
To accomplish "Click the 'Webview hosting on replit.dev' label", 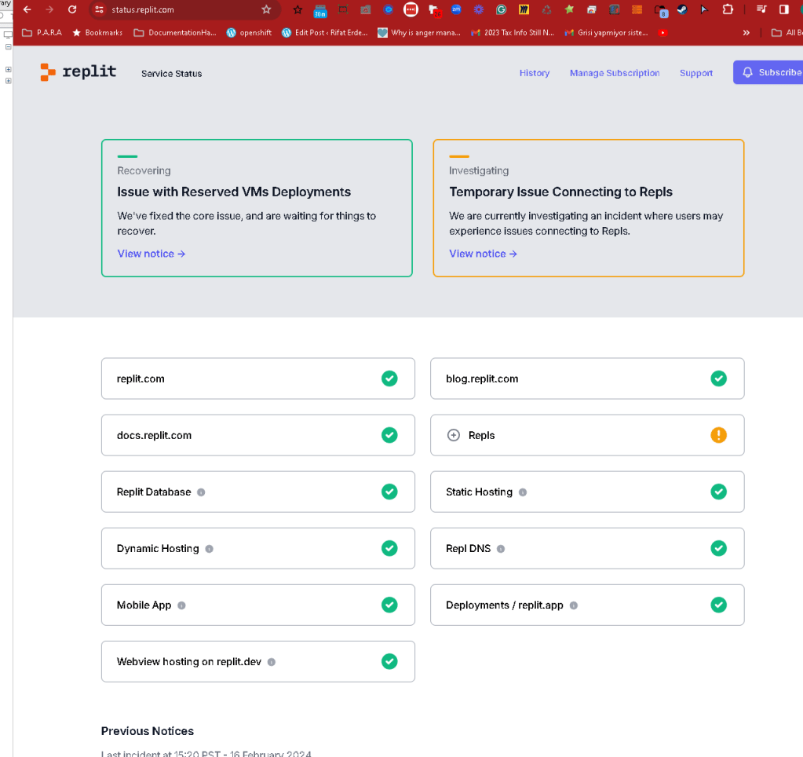I will click(x=189, y=662).
